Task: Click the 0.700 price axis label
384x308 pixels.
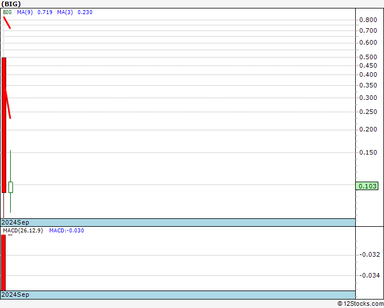Action: pyautogui.click(x=368, y=30)
